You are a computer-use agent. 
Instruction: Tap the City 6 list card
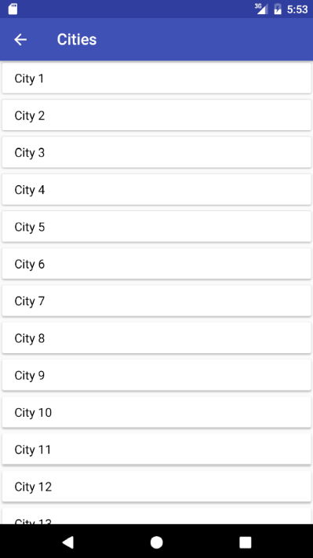coord(157,264)
